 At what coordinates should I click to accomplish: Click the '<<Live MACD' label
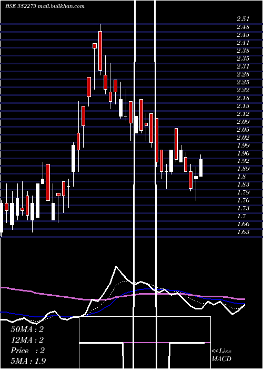click(221, 355)
